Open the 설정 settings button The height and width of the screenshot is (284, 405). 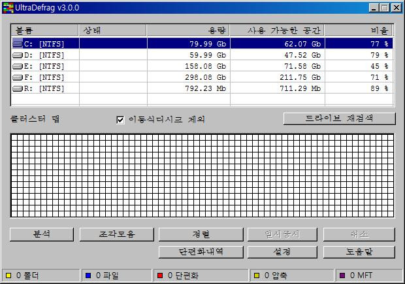click(282, 252)
